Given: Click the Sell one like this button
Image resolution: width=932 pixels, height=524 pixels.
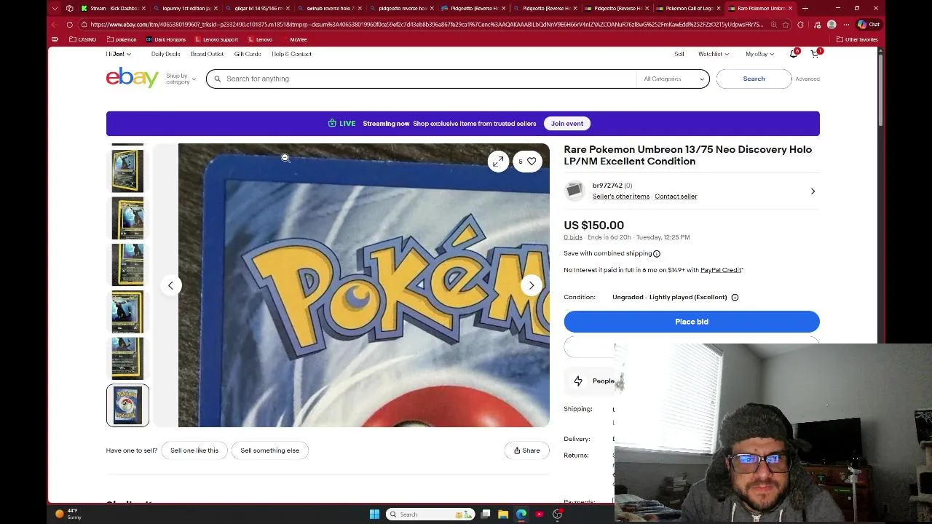Looking at the screenshot, I should [194, 450].
